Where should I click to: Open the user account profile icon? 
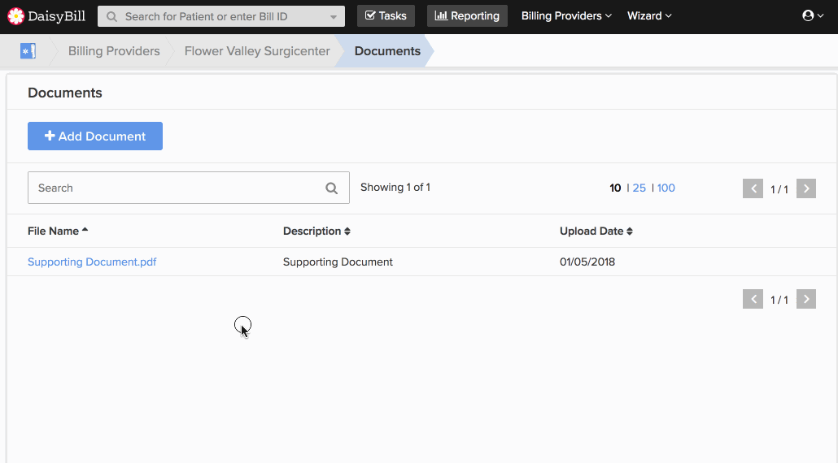pos(808,15)
